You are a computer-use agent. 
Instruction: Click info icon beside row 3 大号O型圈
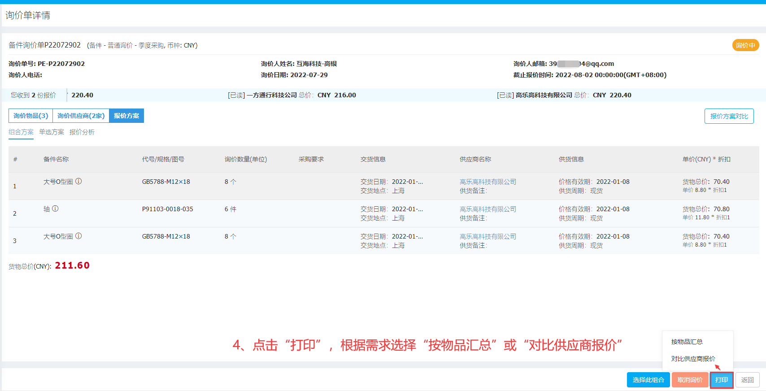78,236
